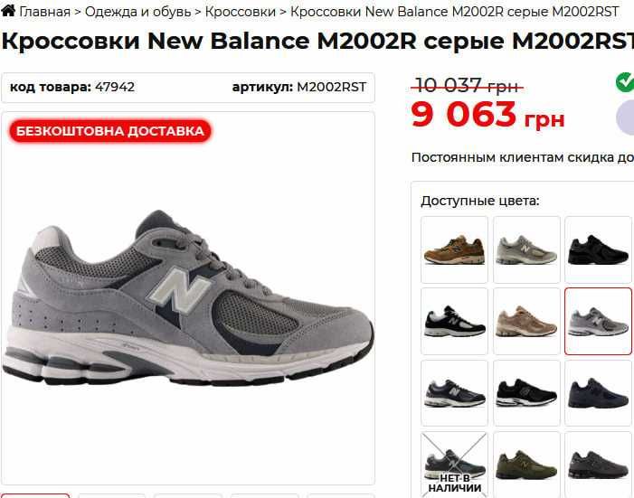Choose the beige pink sneaker variant

point(526,322)
